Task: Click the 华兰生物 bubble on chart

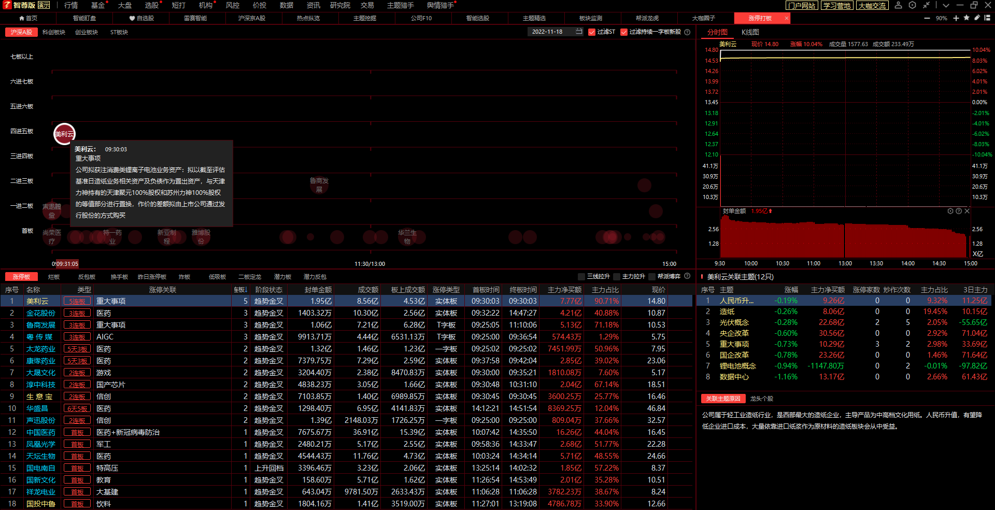Action: click(407, 237)
